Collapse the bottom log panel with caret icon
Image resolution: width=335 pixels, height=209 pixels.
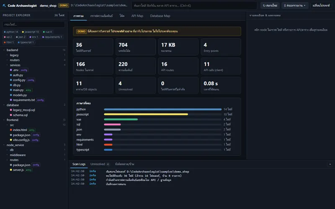pyautogui.click(x=330, y=164)
